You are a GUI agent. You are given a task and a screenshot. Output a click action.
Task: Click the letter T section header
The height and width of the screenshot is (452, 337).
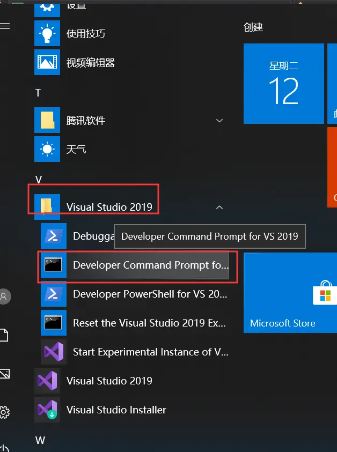pyautogui.click(x=38, y=93)
